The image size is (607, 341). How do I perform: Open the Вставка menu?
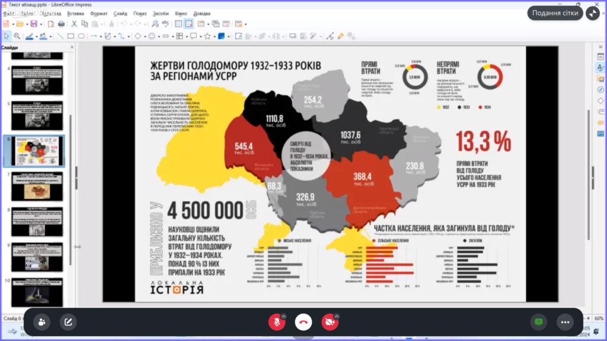(x=75, y=13)
